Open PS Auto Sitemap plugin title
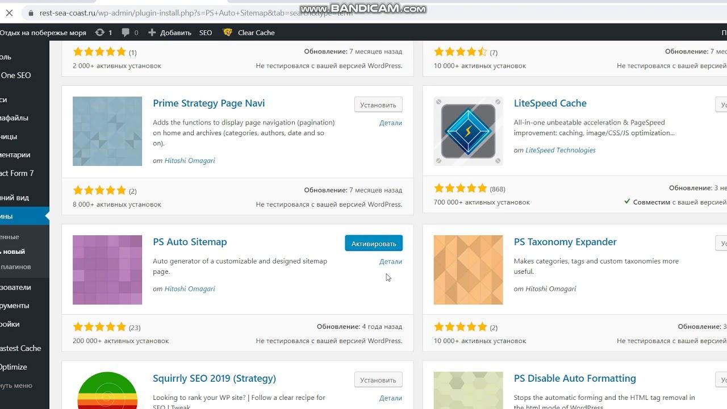Image resolution: width=727 pixels, height=409 pixels. pos(190,242)
